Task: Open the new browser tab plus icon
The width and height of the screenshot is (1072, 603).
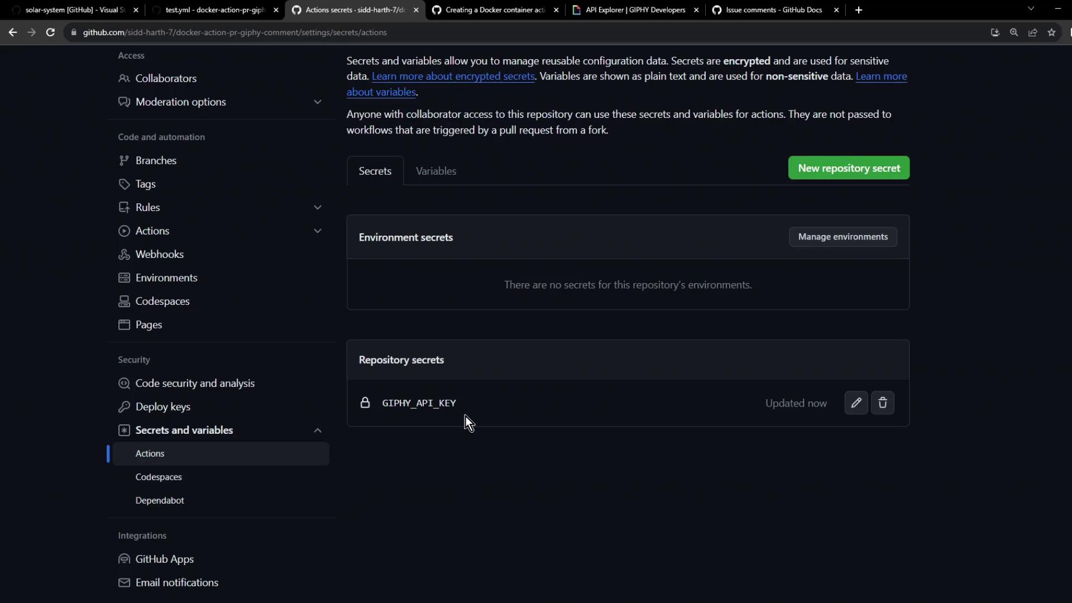Action: (x=859, y=10)
